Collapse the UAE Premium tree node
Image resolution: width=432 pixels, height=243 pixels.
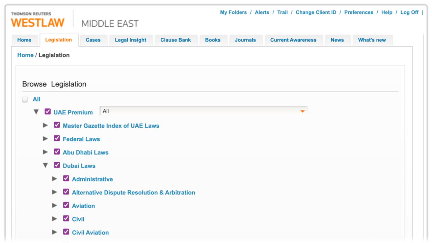click(x=36, y=112)
